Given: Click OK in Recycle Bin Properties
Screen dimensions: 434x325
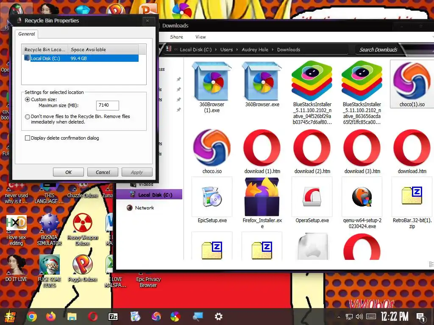Looking at the screenshot, I should coord(68,172).
